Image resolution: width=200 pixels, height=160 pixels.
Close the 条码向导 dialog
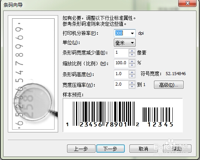tap(188, 3)
